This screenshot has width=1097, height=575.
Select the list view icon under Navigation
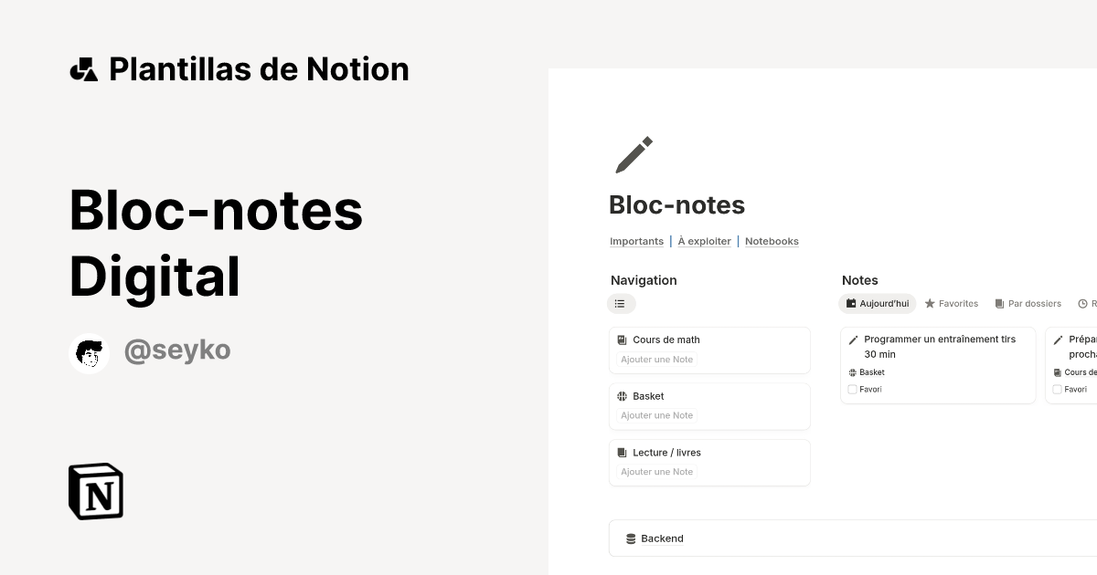tap(622, 303)
